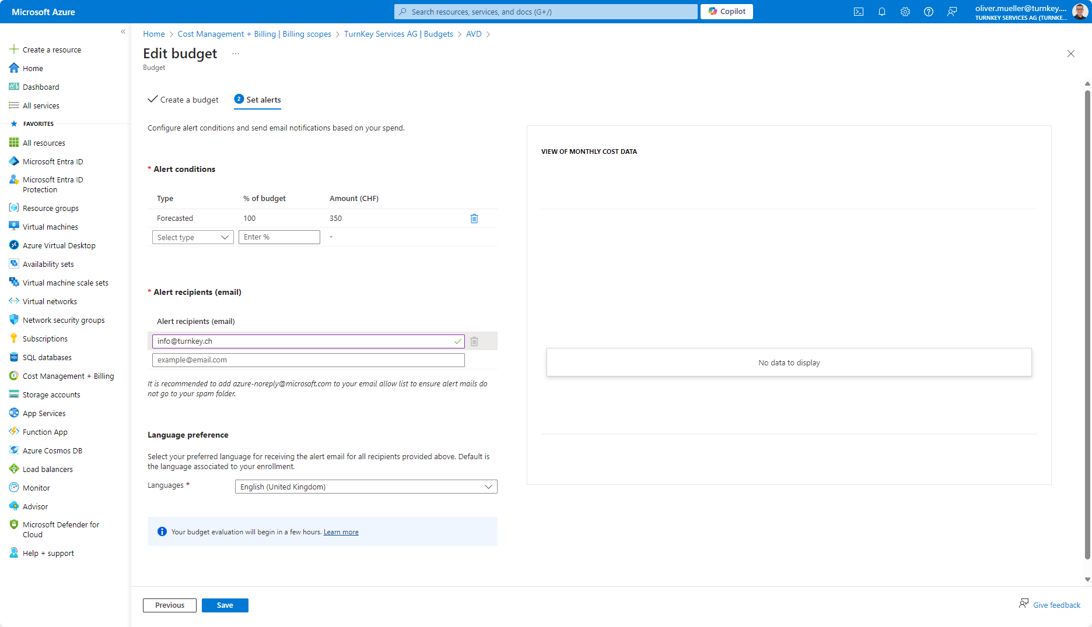Click the Azure Virtual Desktop sidebar icon
The height and width of the screenshot is (627, 1092).
click(x=14, y=245)
